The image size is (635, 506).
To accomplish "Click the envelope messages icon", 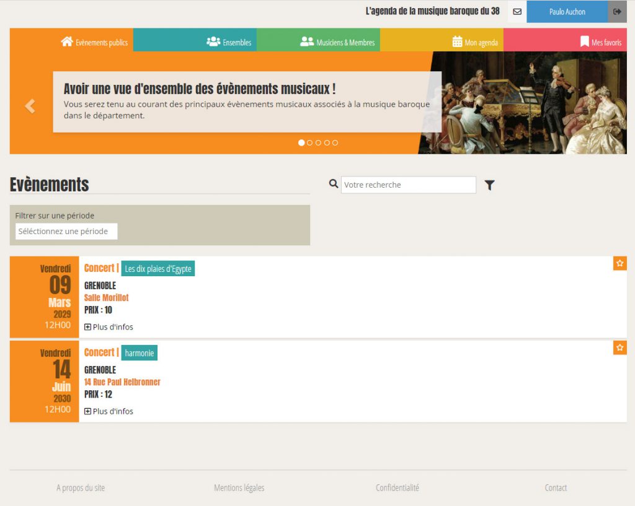I will (517, 12).
